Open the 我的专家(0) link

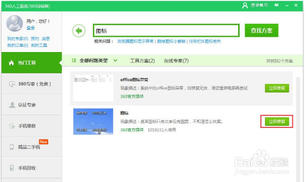coord(18,38)
